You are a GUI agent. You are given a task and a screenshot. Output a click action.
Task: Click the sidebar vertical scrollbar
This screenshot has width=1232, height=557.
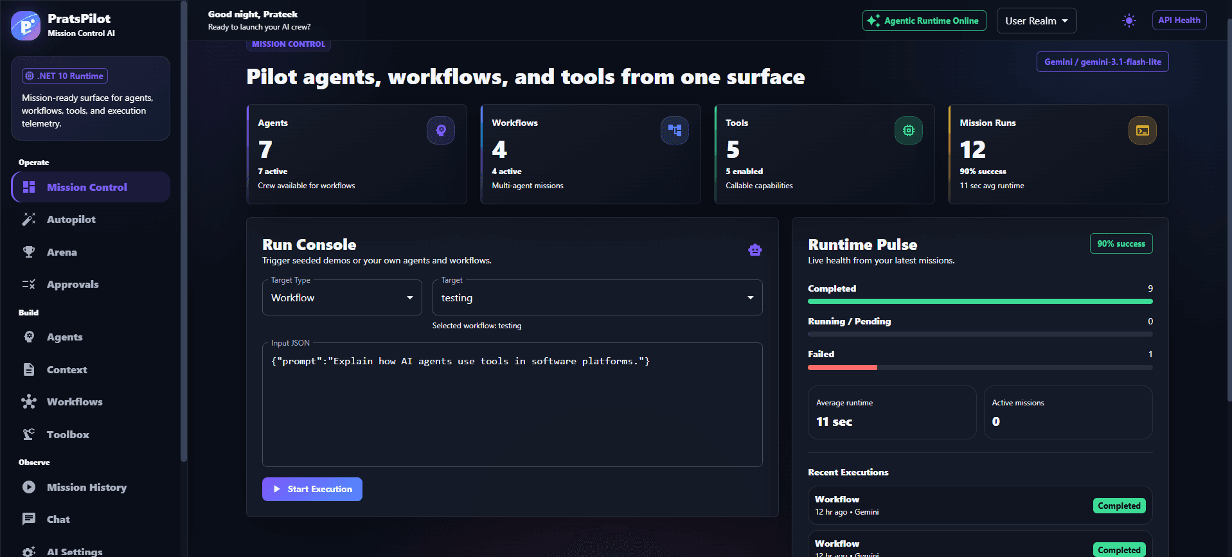[x=184, y=231]
